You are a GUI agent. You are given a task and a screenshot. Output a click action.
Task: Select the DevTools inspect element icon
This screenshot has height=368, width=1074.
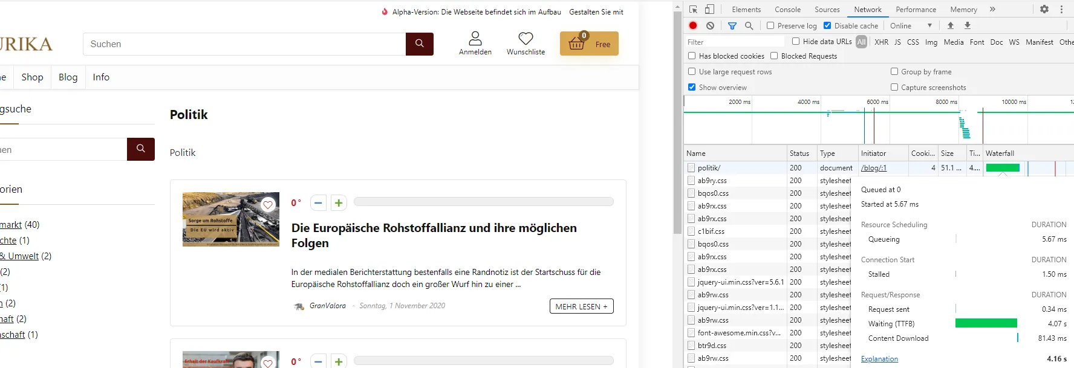694,9
